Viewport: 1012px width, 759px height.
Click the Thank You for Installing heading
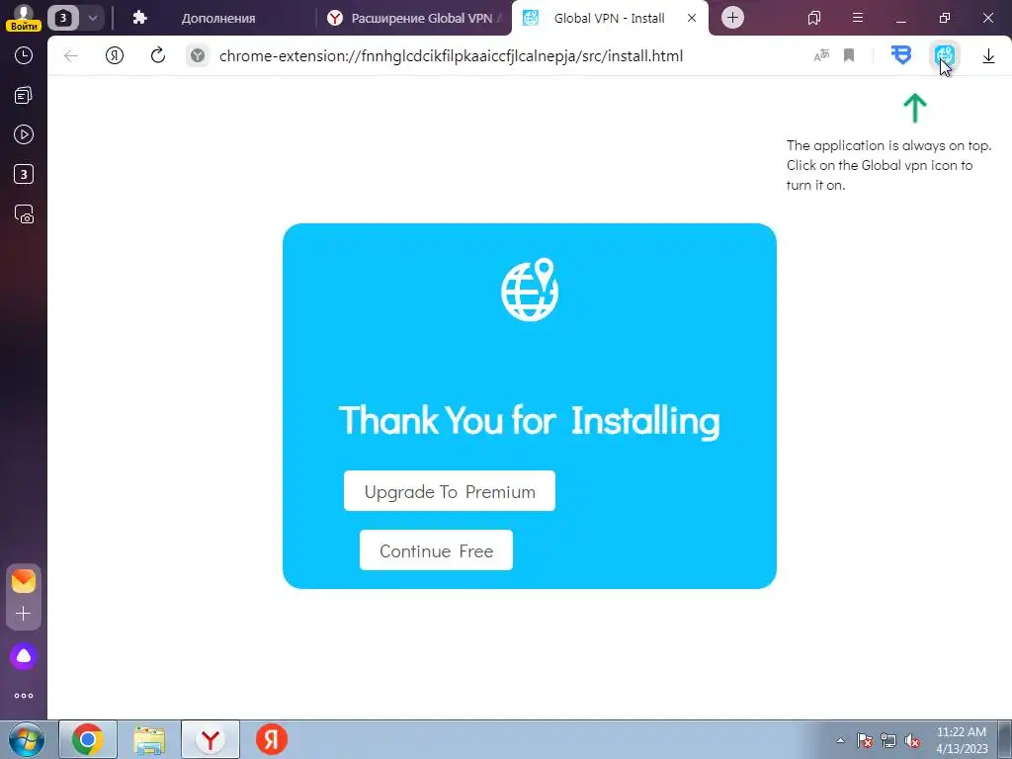tap(530, 420)
